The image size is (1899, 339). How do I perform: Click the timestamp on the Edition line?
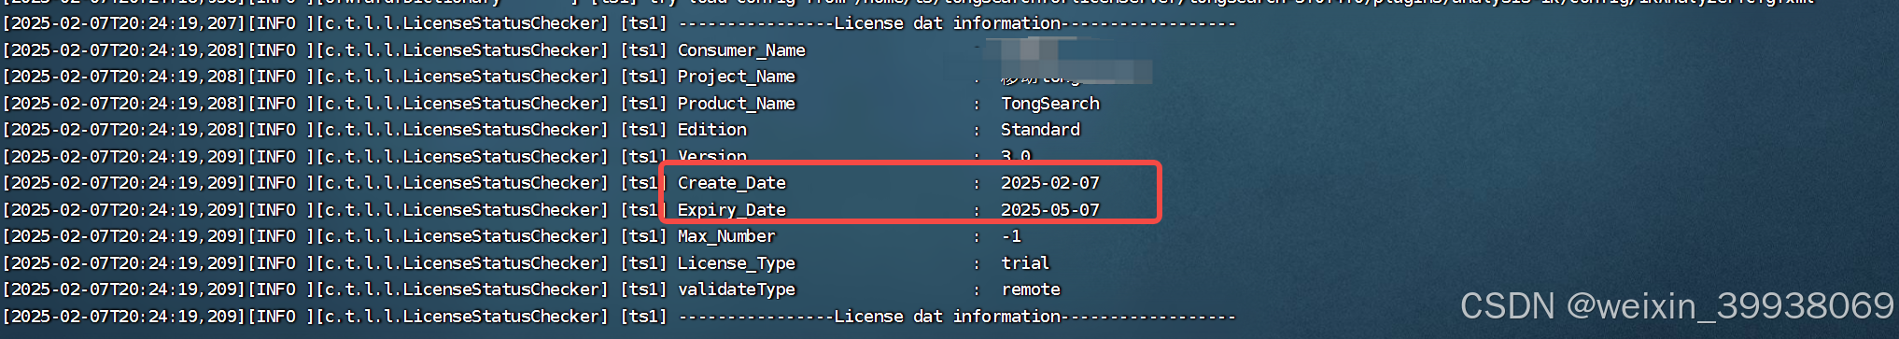tap(123, 130)
